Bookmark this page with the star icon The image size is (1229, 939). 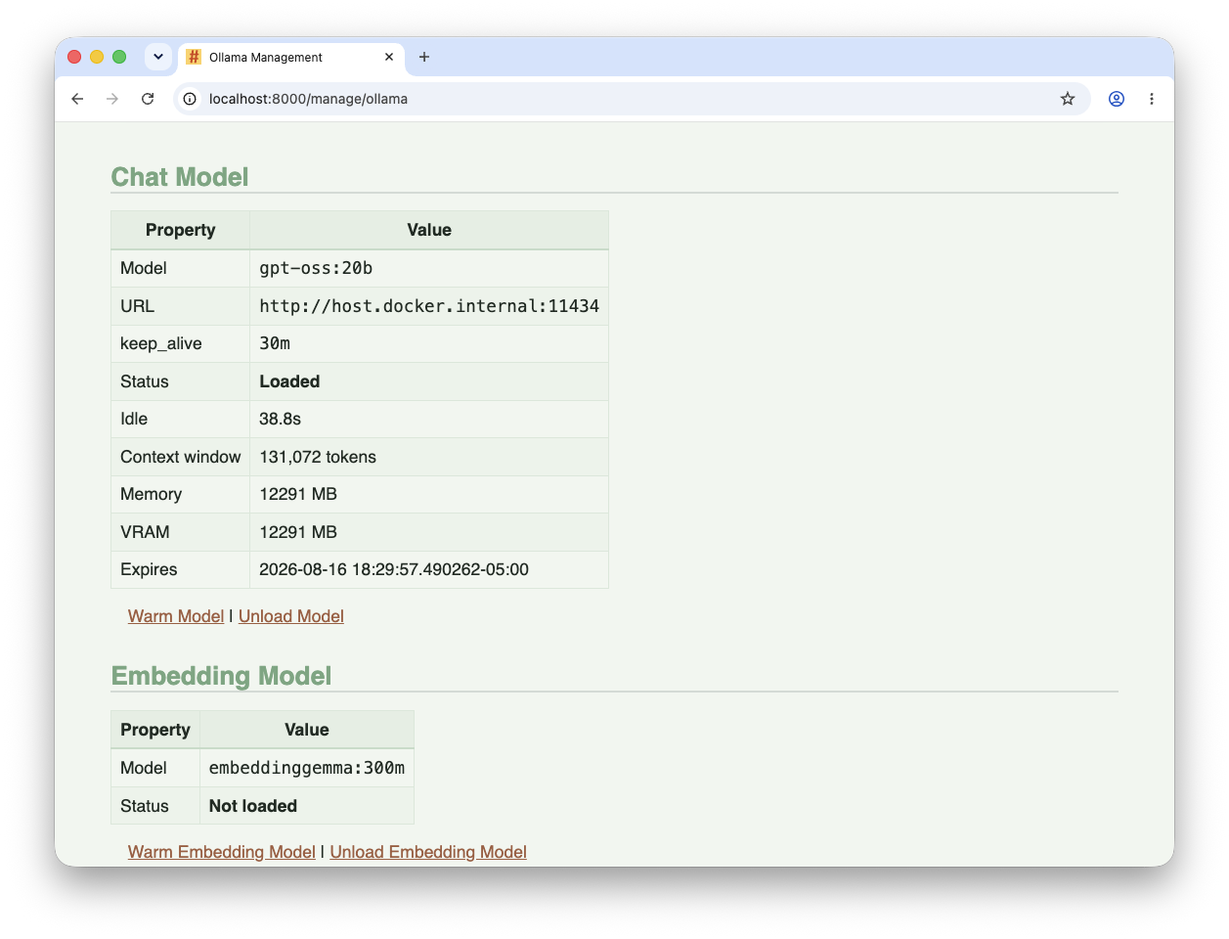pos(1068,99)
